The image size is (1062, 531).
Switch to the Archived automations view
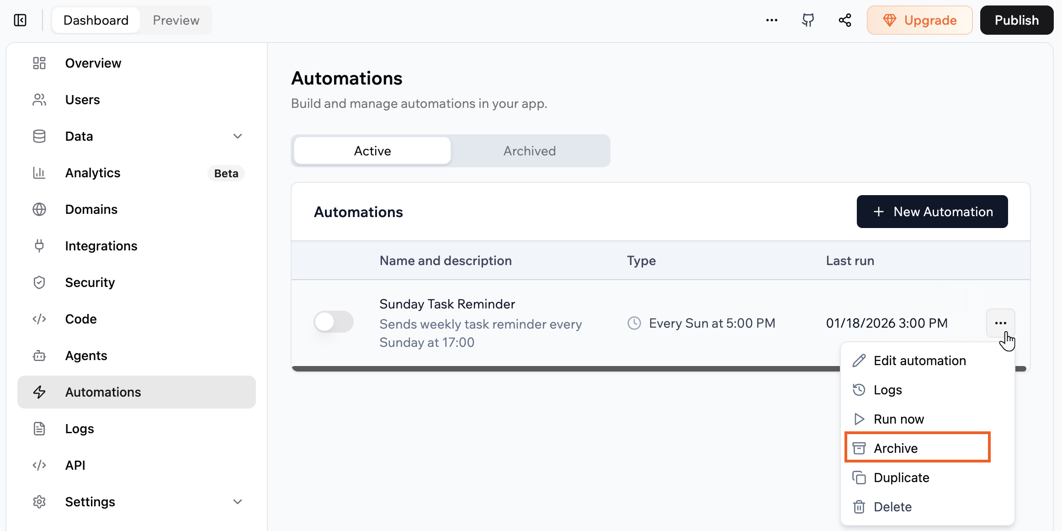click(529, 150)
